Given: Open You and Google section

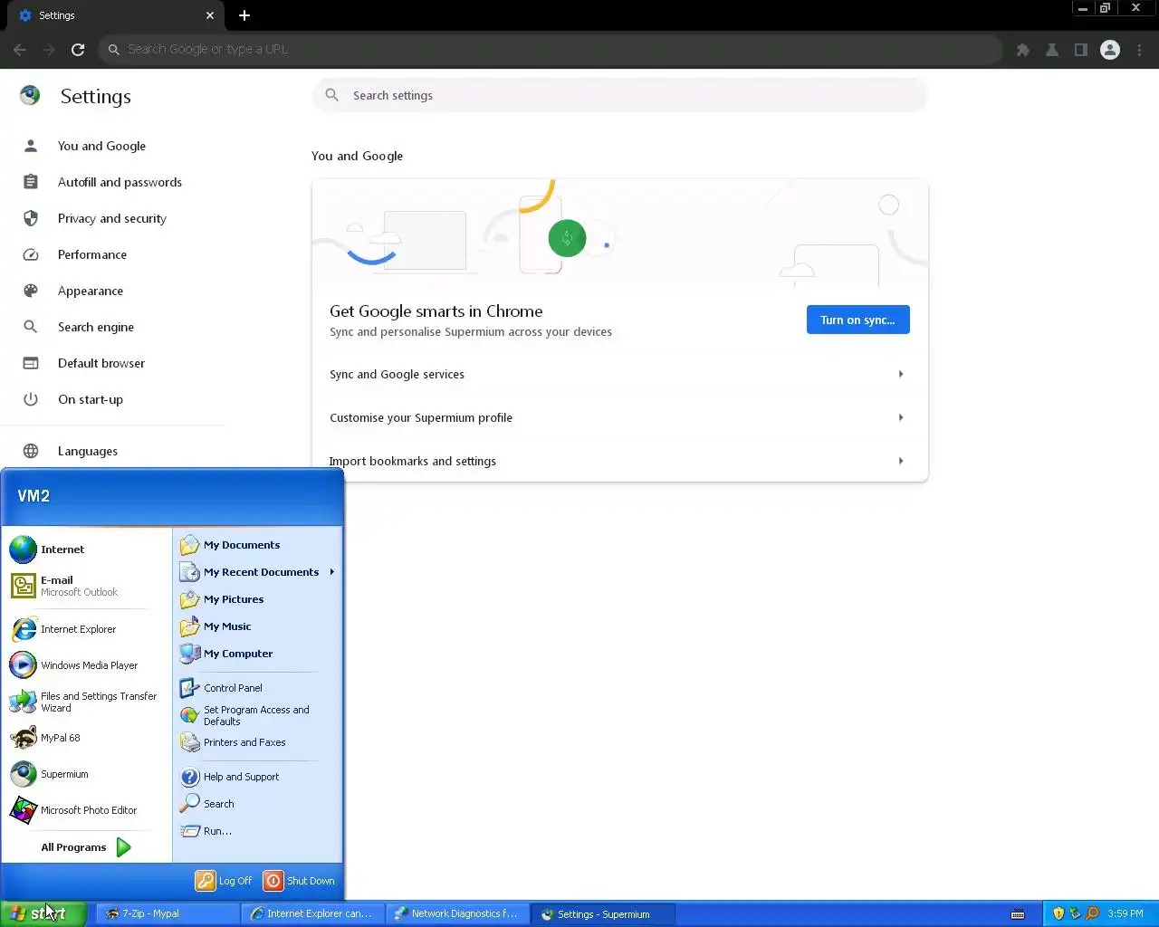Looking at the screenshot, I should pyautogui.click(x=101, y=146).
